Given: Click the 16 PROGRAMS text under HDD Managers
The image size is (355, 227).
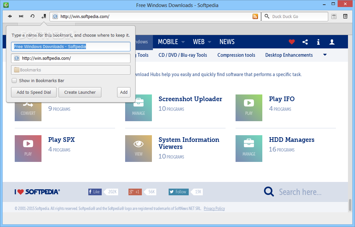Looking at the screenshot, I should click(282, 150).
